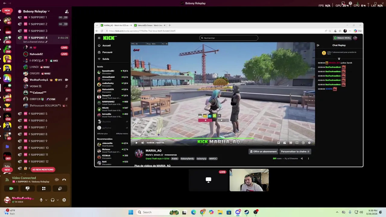This screenshot has width=386, height=217.
Task: Open a new browser tab with plus button
Action: tap(169, 25)
